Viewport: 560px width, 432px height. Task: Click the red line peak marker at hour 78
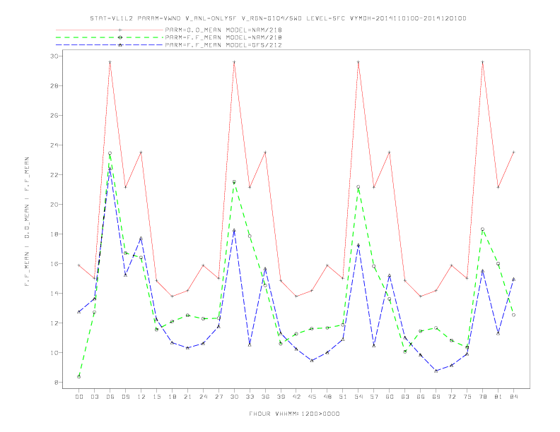482,62
